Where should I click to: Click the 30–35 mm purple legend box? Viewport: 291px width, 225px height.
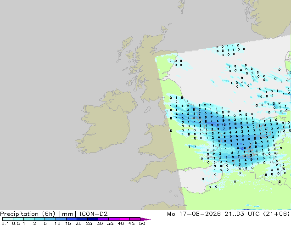tap(103, 219)
